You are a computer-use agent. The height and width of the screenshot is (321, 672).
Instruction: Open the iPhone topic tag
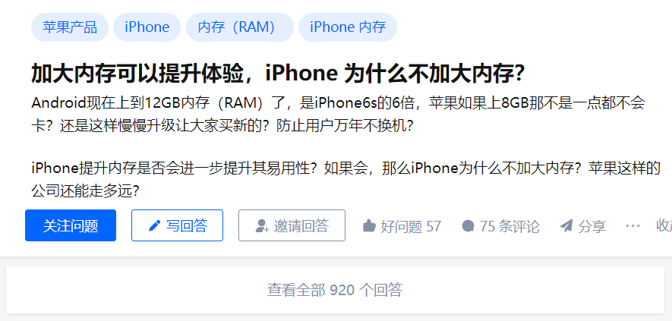pyautogui.click(x=147, y=27)
